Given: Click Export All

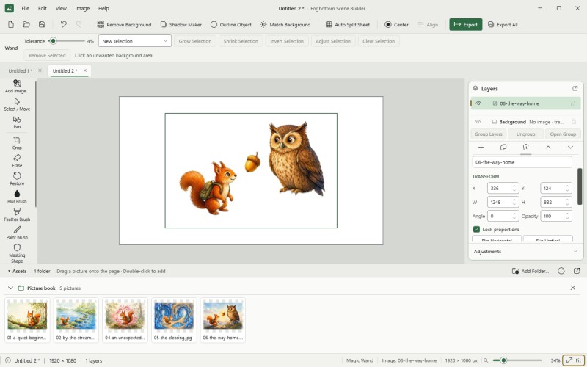Looking at the screenshot, I should (x=503, y=25).
